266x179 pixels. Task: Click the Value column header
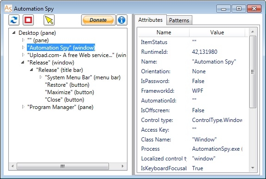tap(217, 32)
